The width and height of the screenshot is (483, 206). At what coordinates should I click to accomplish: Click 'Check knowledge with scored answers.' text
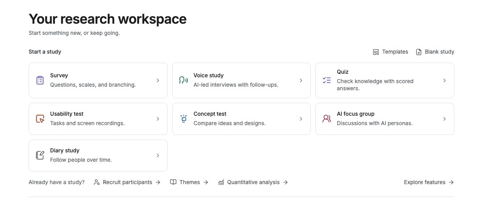[x=375, y=84]
